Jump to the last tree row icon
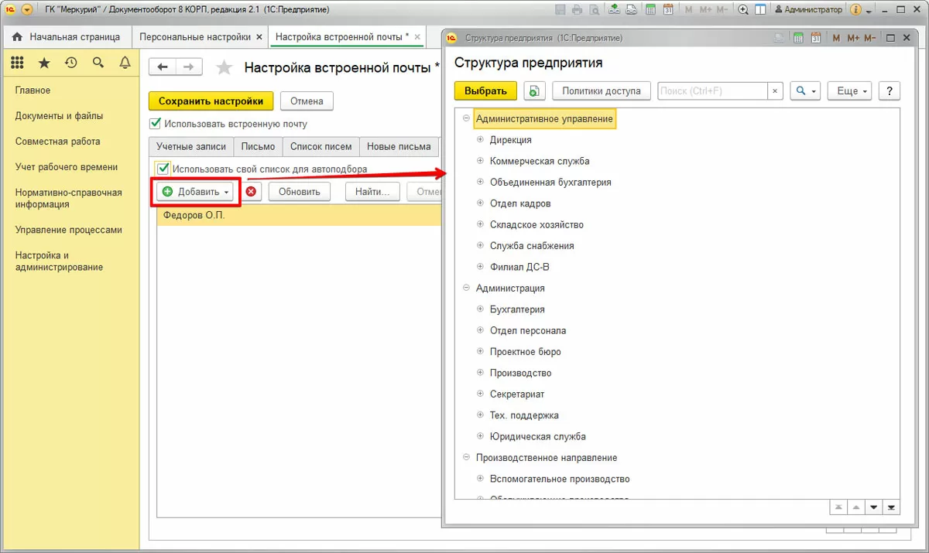 click(x=891, y=507)
